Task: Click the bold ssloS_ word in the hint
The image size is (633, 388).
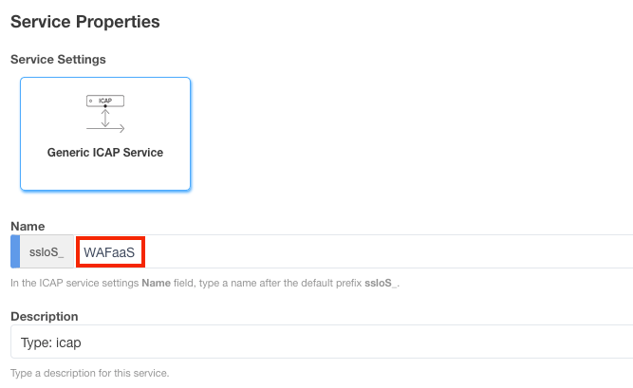Action: point(381,283)
